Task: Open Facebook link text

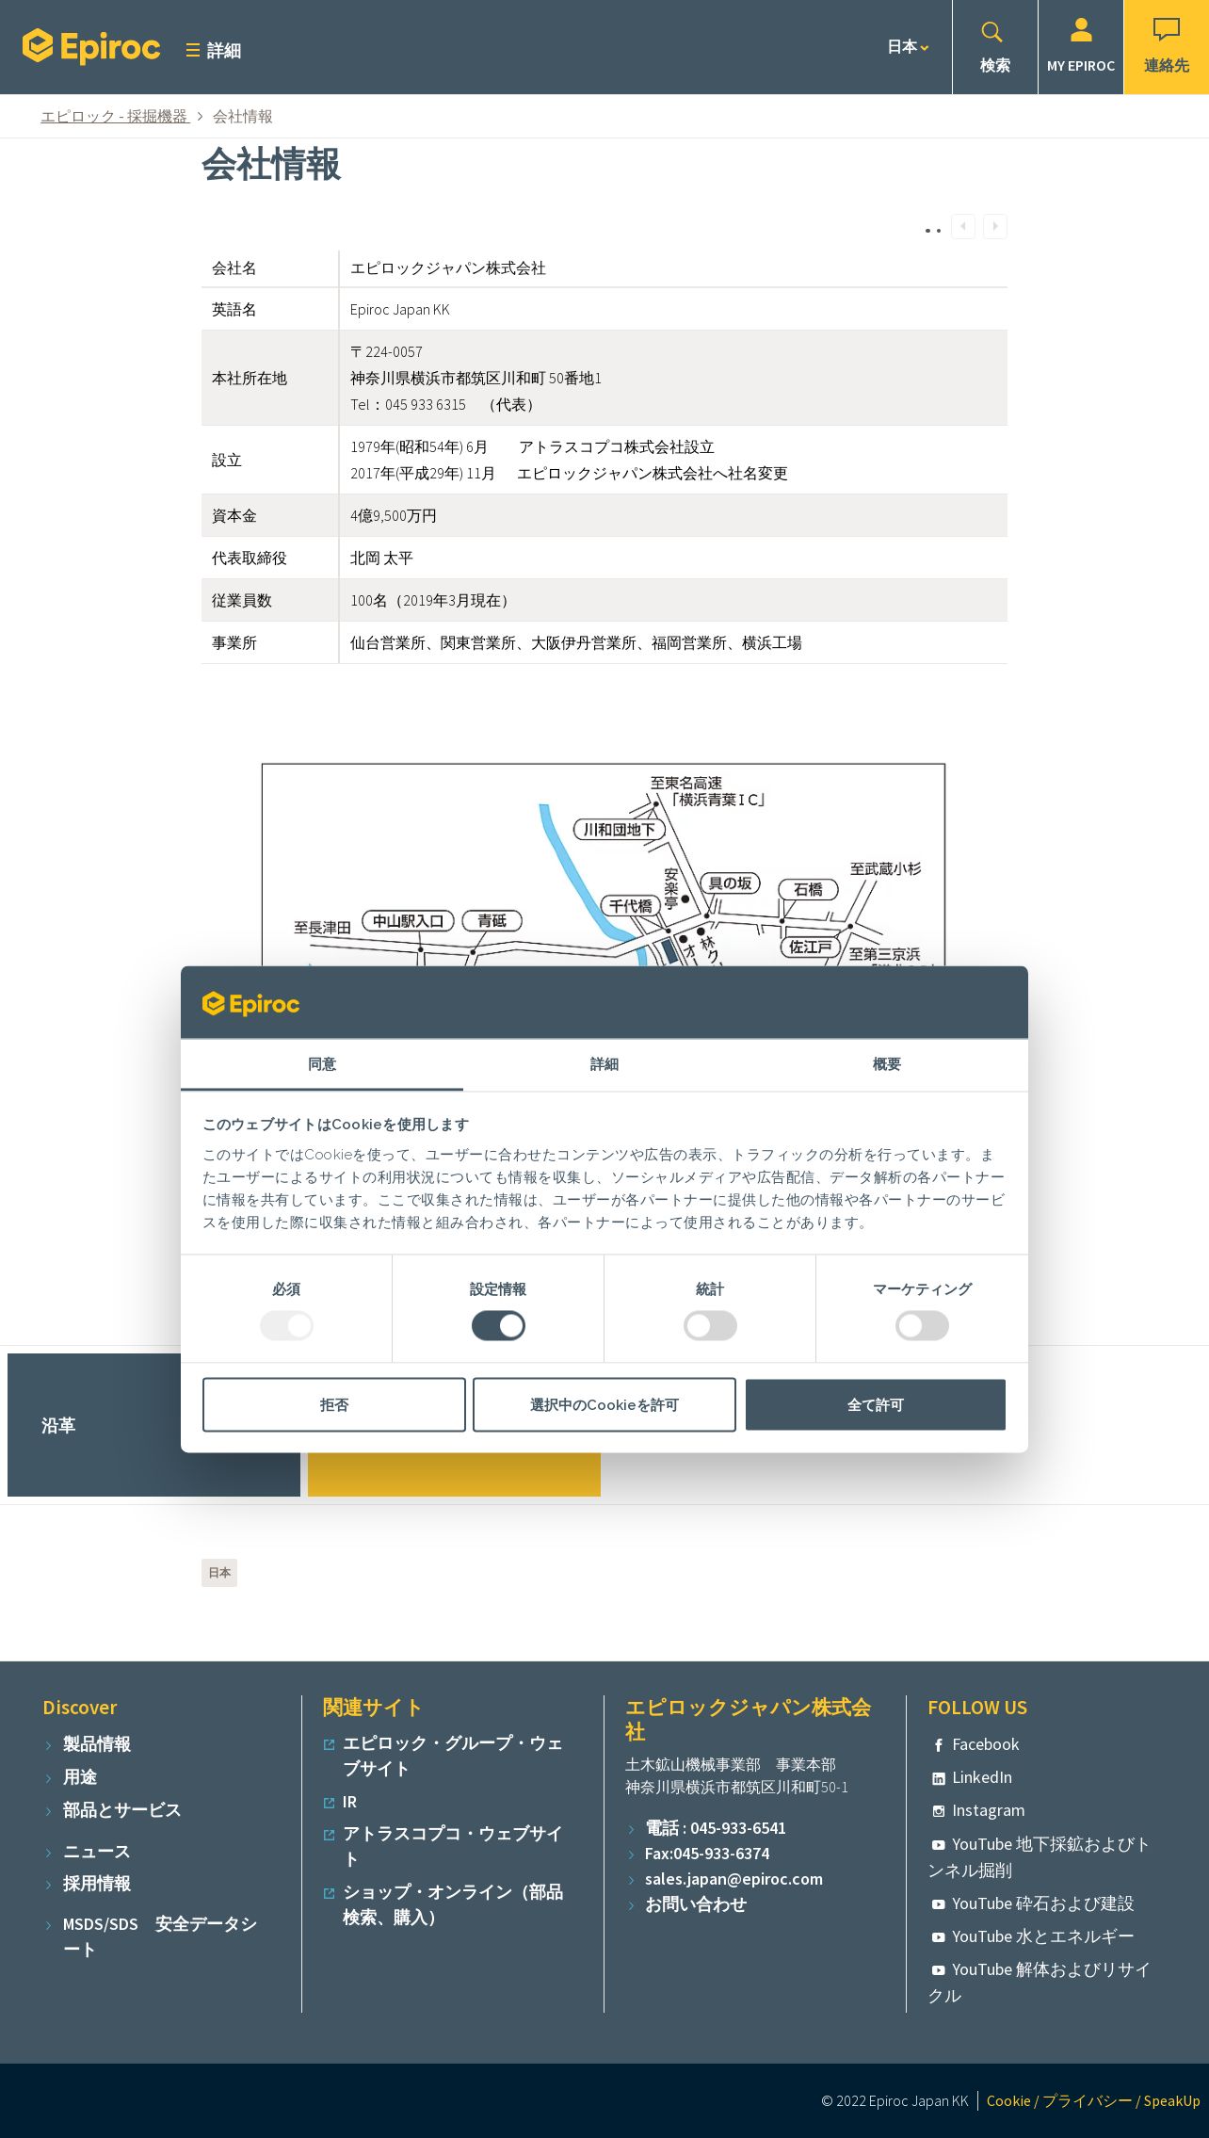Action: point(985,1744)
